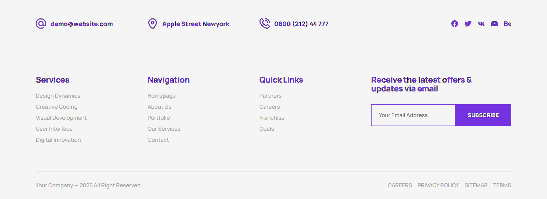Click the VK social icon

click(x=481, y=24)
